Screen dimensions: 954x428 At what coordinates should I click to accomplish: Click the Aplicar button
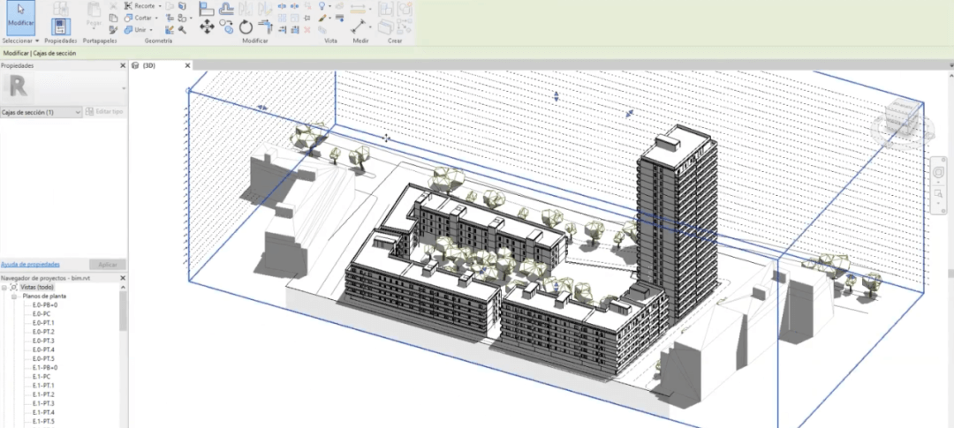point(107,264)
